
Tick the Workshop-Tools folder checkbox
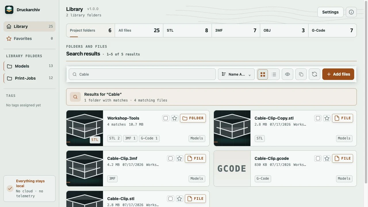click(x=166, y=118)
